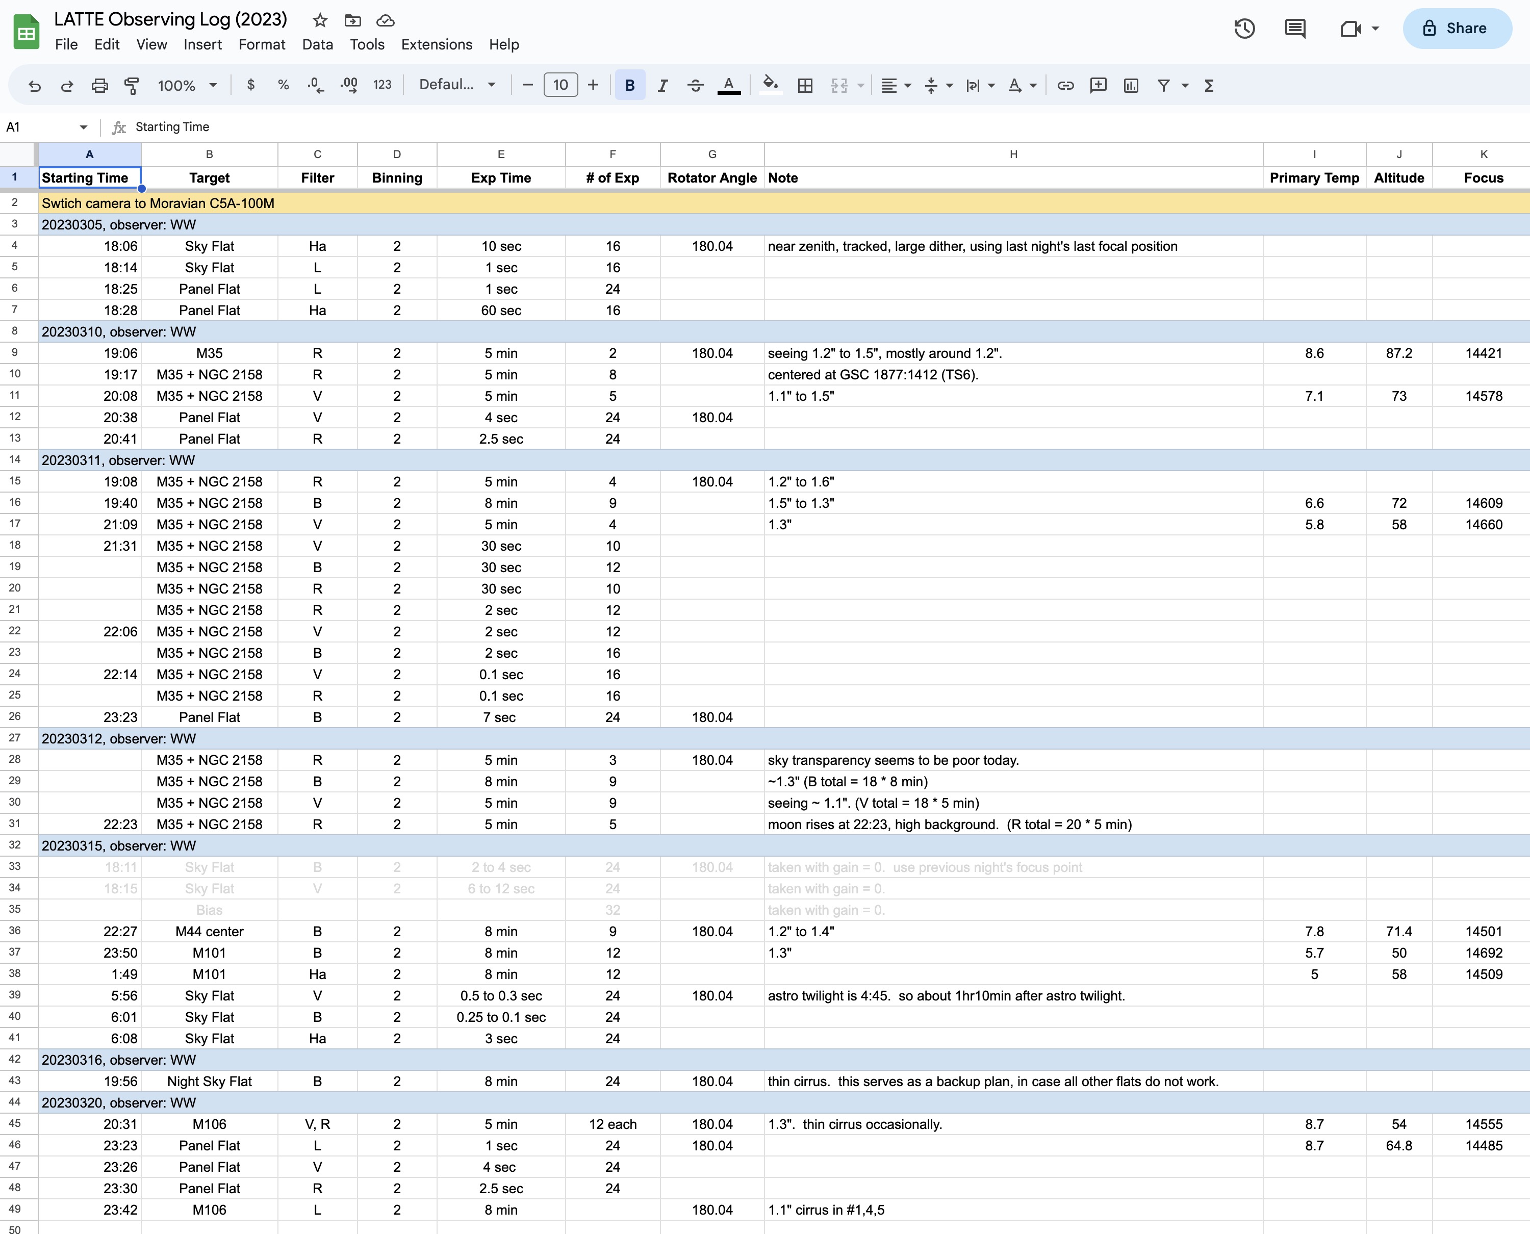1530x1234 pixels.
Task: Toggle italic formatting
Action: click(662, 85)
